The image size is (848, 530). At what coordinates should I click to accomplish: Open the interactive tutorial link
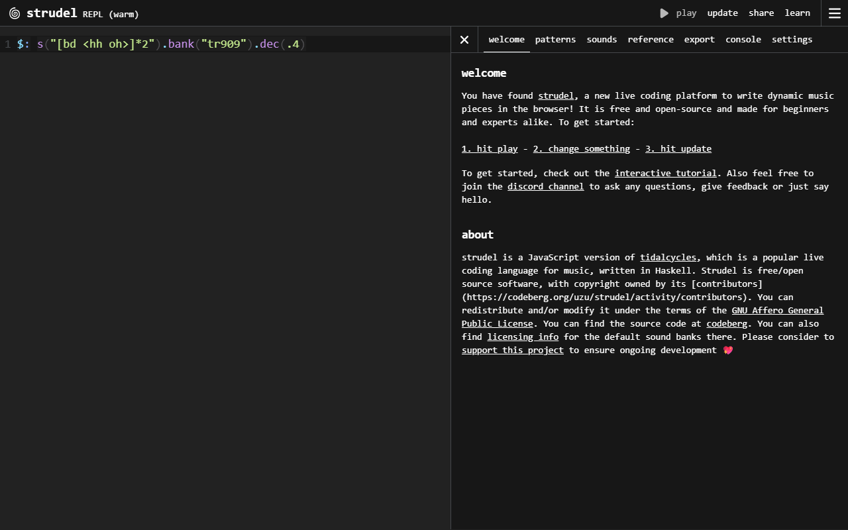[666, 174]
